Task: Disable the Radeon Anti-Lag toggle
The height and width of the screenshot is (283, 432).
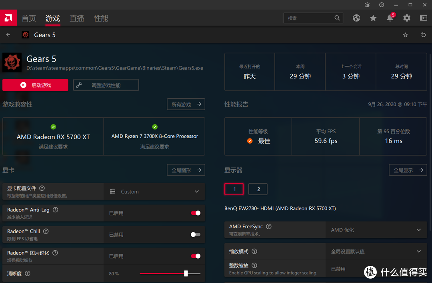Action: click(196, 213)
